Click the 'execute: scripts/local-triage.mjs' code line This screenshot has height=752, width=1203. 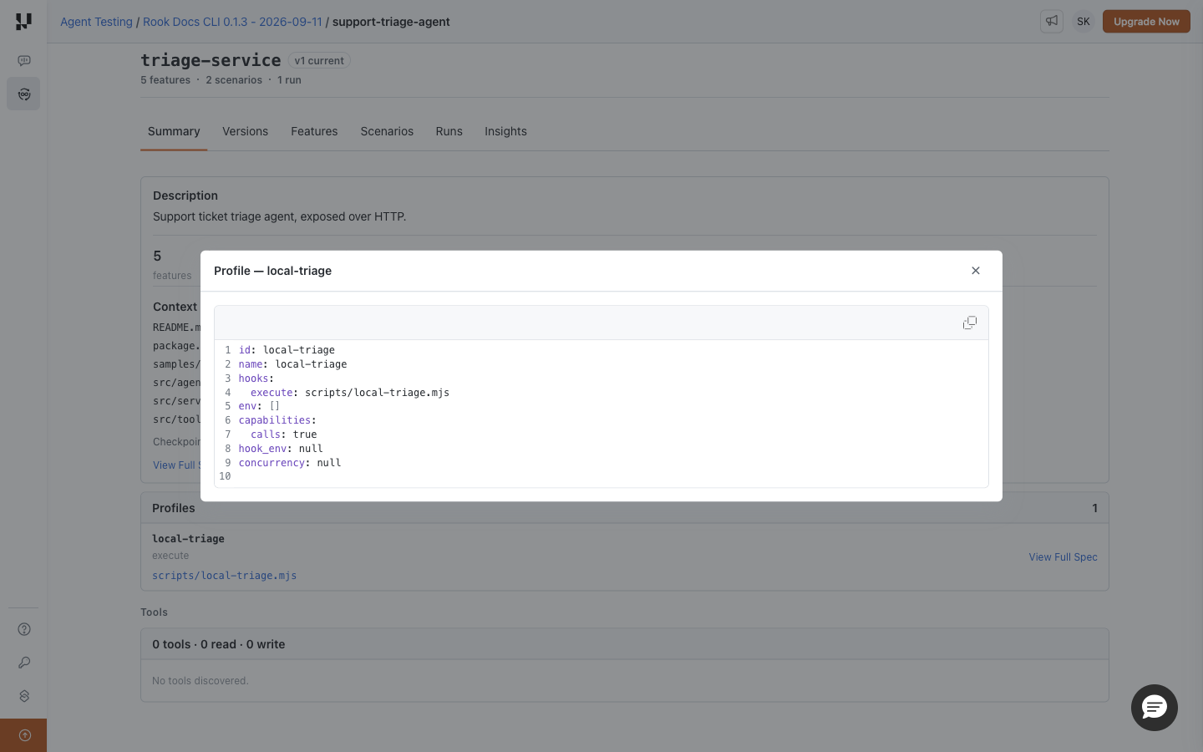[350, 393]
